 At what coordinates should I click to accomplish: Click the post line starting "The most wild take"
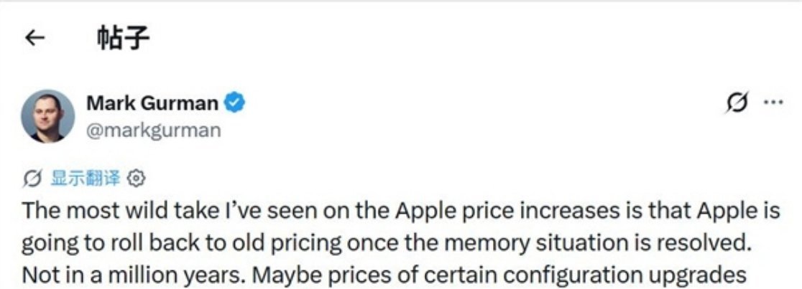click(x=401, y=212)
